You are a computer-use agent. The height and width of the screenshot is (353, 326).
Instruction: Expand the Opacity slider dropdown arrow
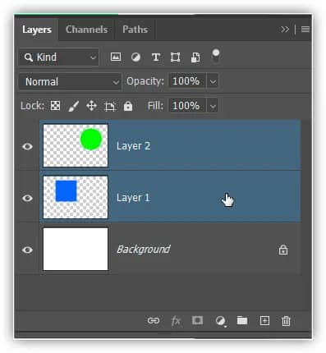pyautogui.click(x=213, y=81)
